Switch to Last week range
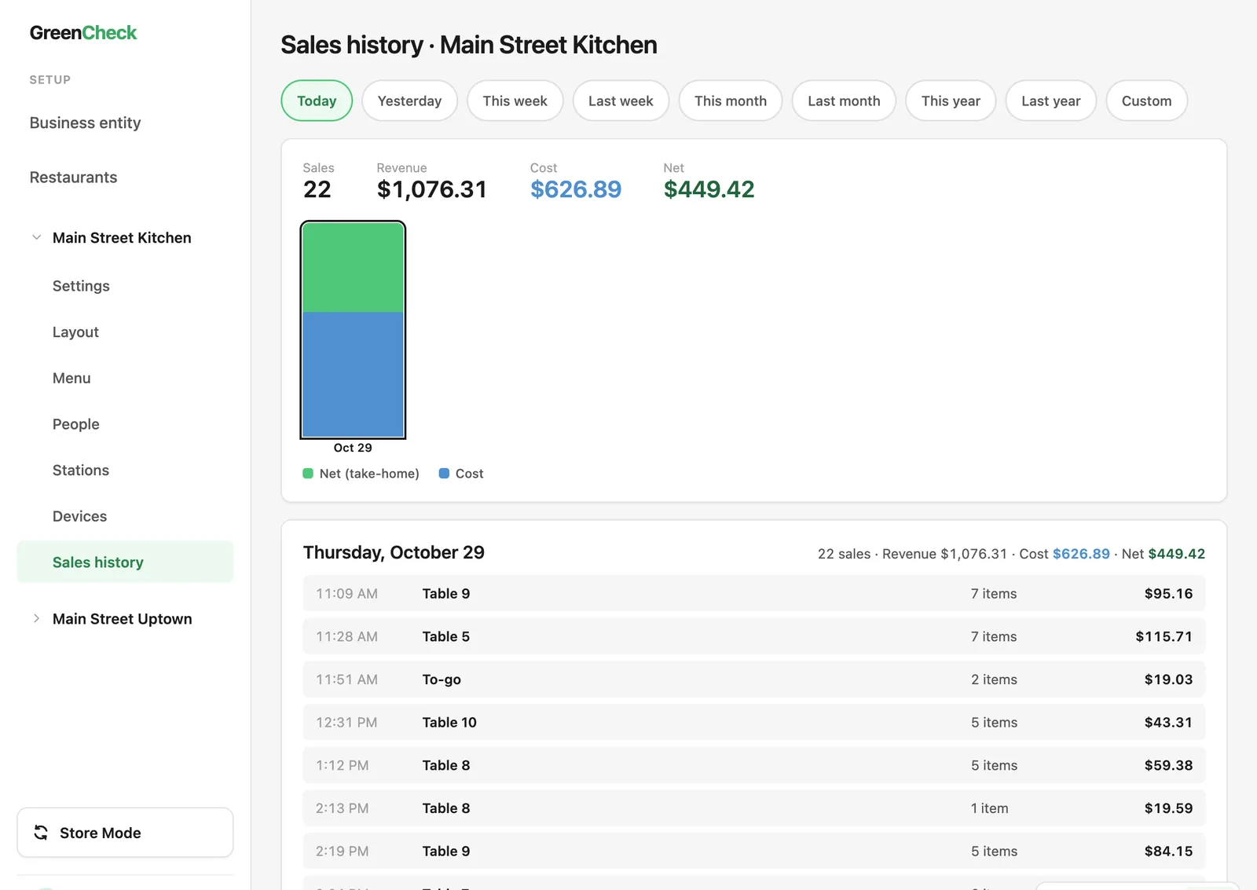Viewport: 1257px width, 890px height. pos(621,101)
